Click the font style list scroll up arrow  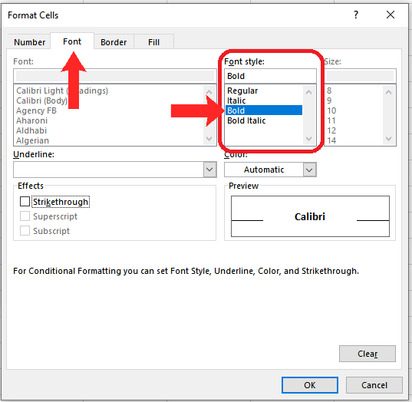[x=309, y=92]
